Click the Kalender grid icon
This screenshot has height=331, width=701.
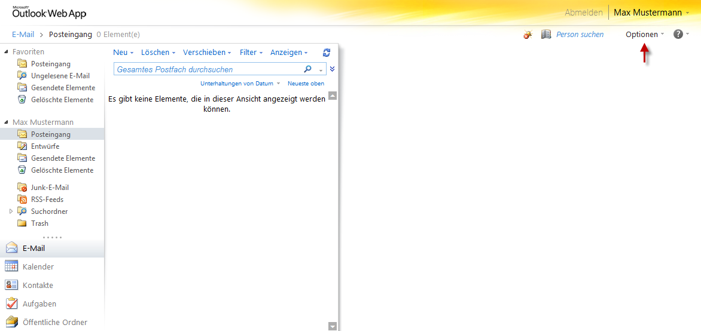[11, 266]
